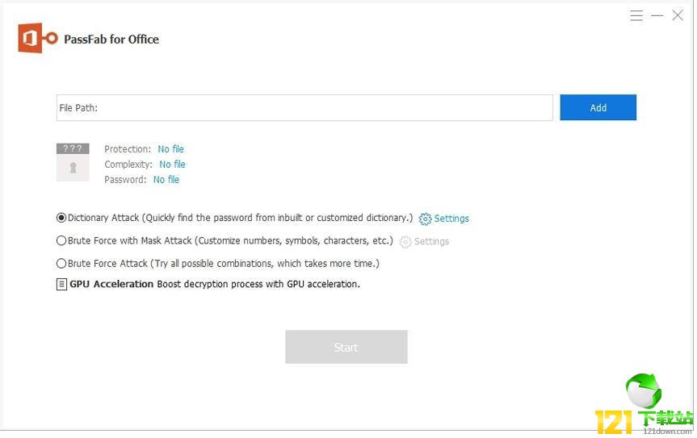Open Mask Attack Settings link

click(431, 241)
